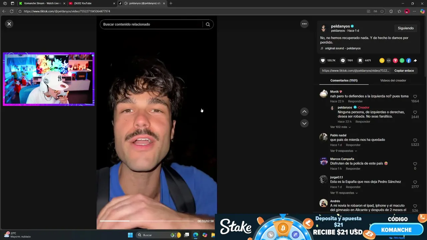Repost the video with yellow repost icon
This screenshot has width=427, height=240.
pyautogui.click(x=382, y=61)
